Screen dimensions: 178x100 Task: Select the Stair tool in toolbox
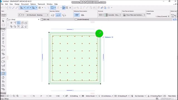pyautogui.click(x=3, y=54)
